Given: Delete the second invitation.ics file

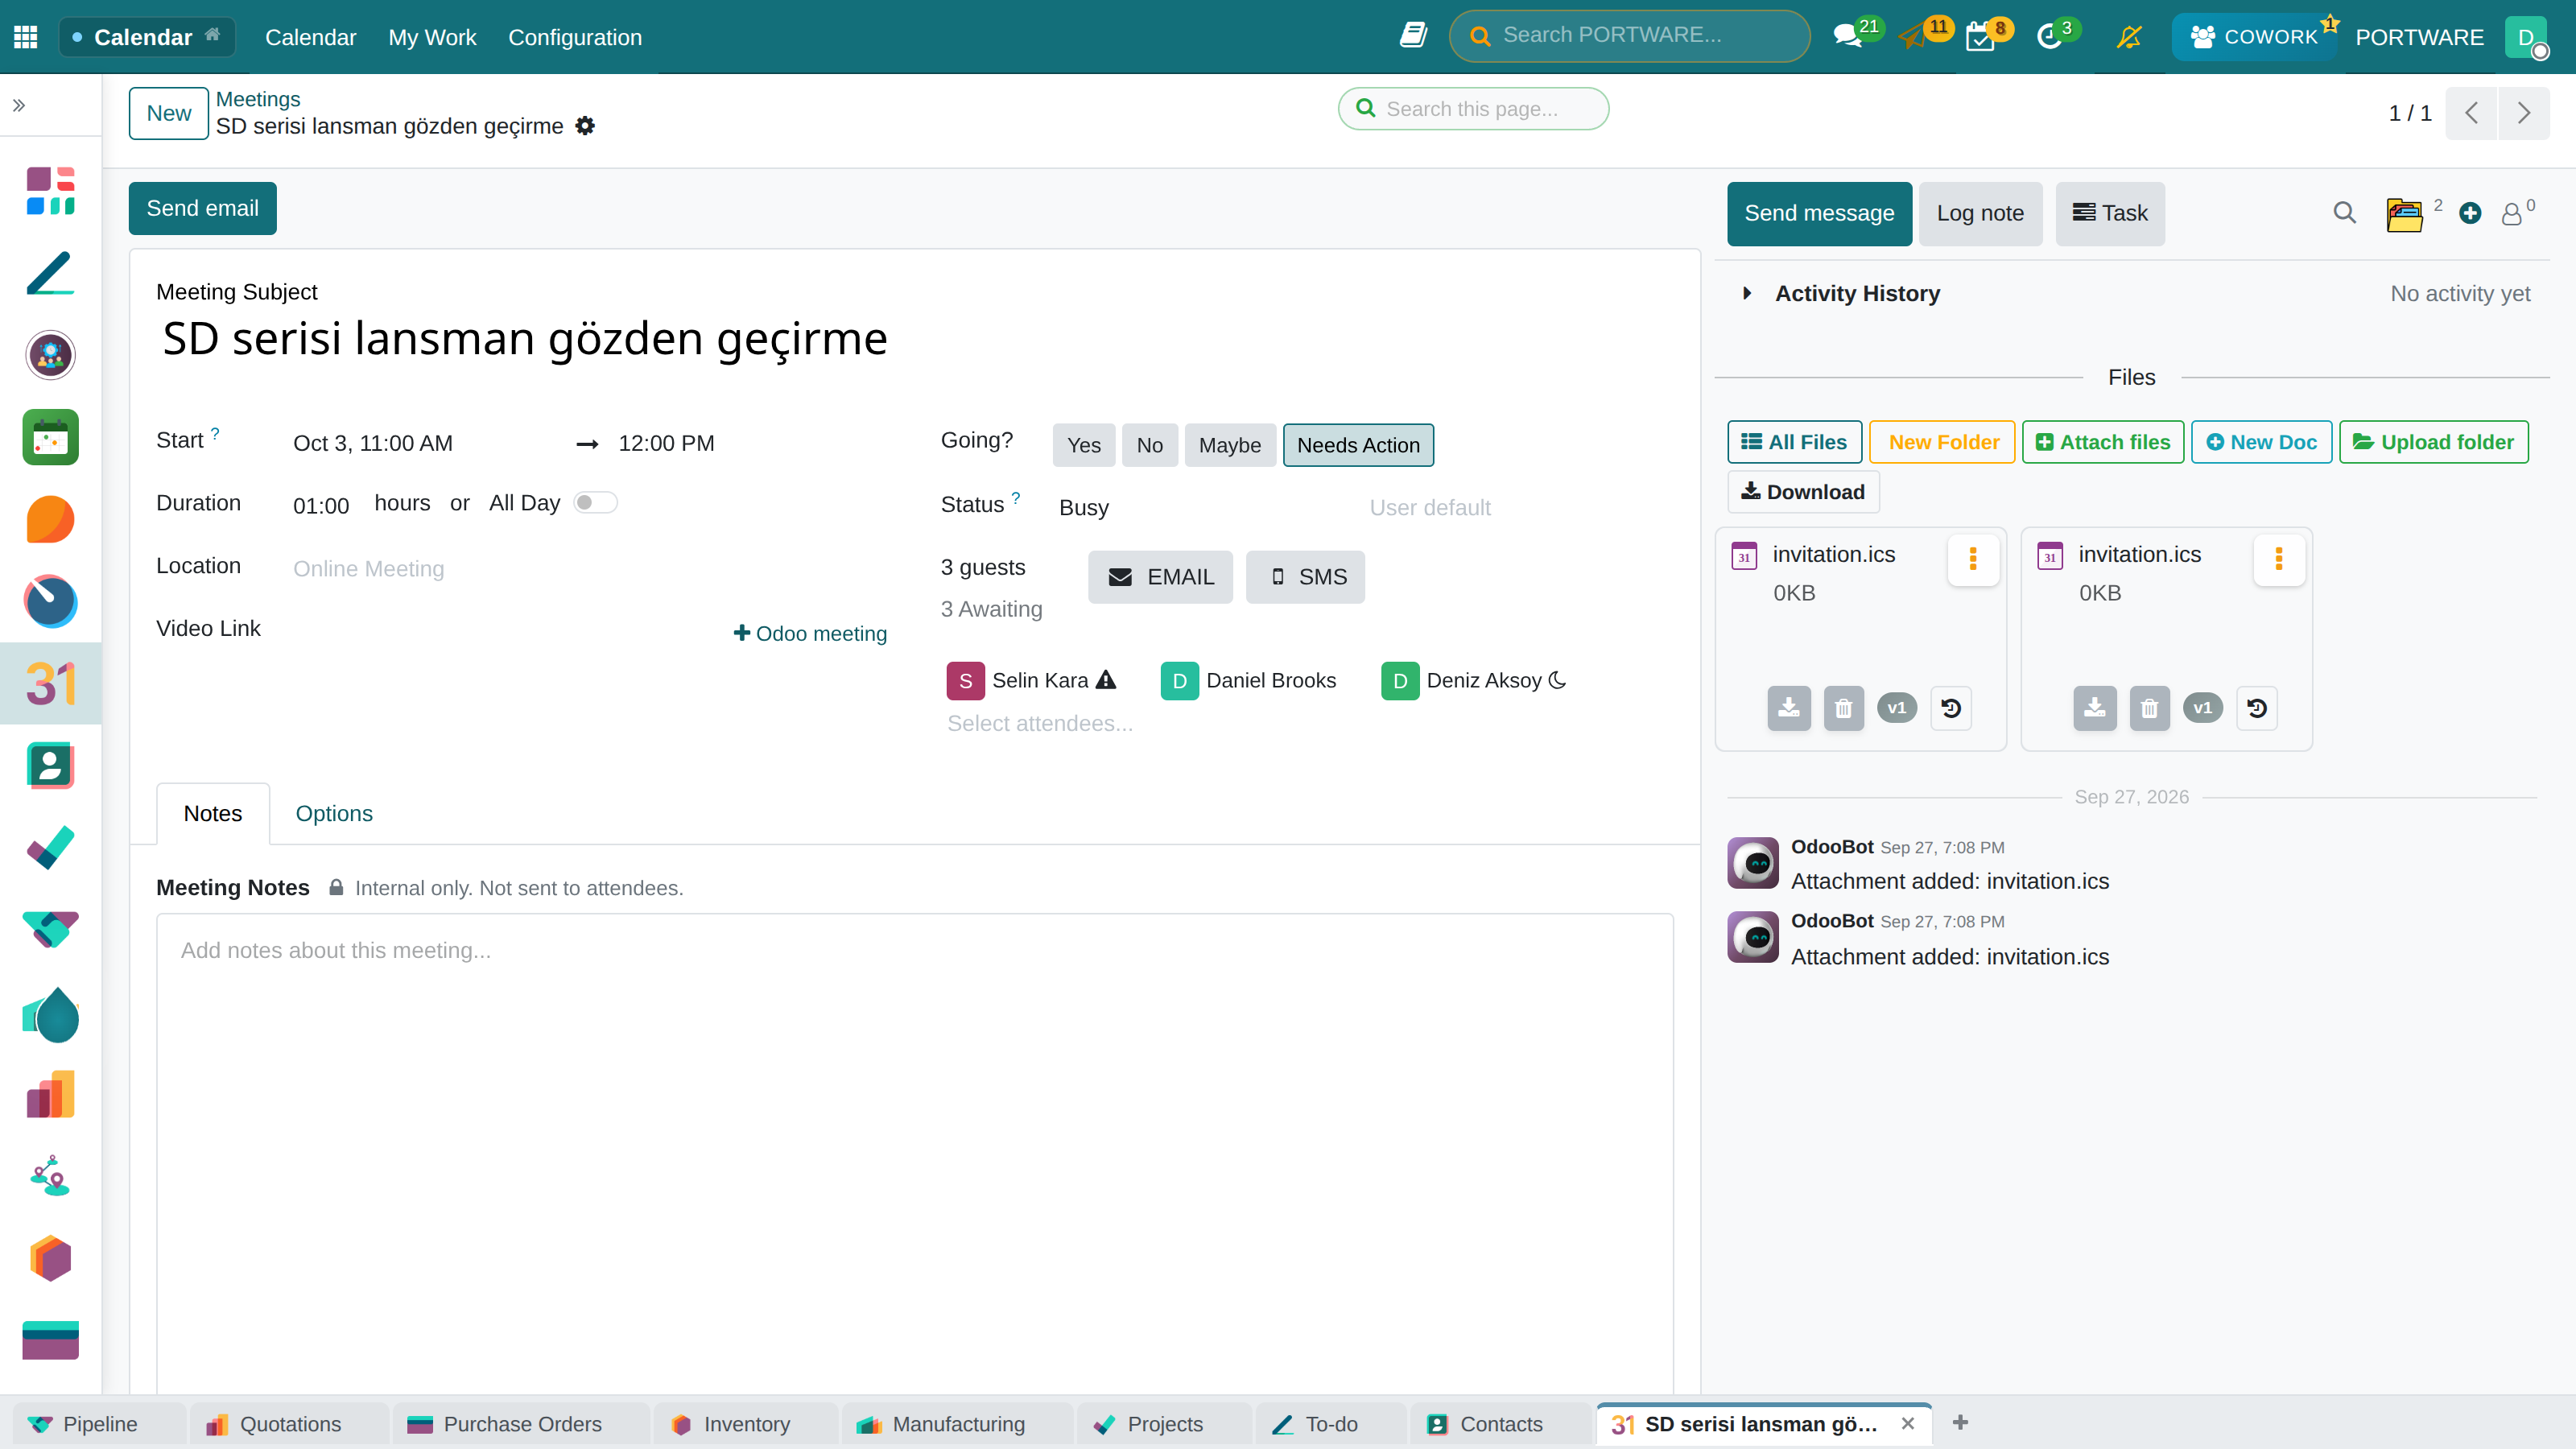Looking at the screenshot, I should (2149, 708).
